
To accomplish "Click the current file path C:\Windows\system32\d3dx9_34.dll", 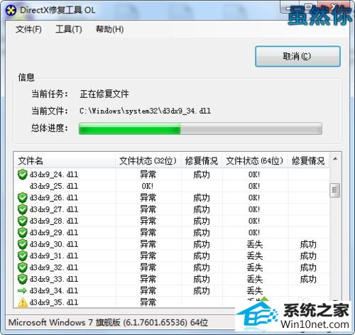I will point(145,111).
